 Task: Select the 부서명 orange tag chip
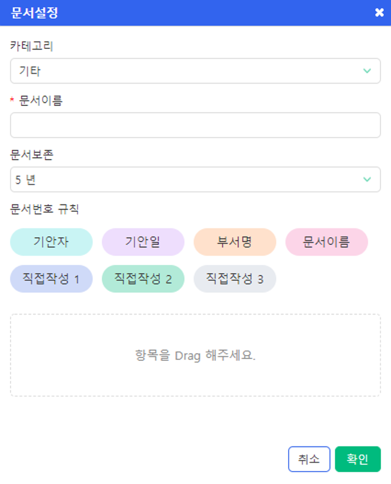click(235, 241)
